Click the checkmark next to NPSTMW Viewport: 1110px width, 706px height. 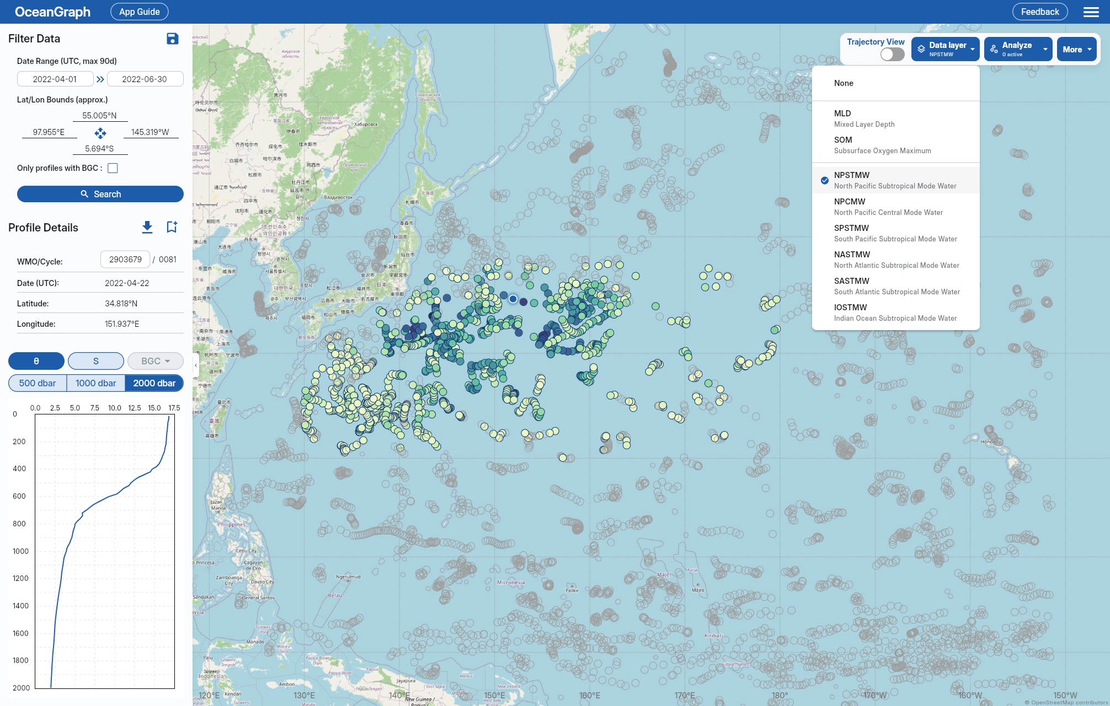[825, 181]
